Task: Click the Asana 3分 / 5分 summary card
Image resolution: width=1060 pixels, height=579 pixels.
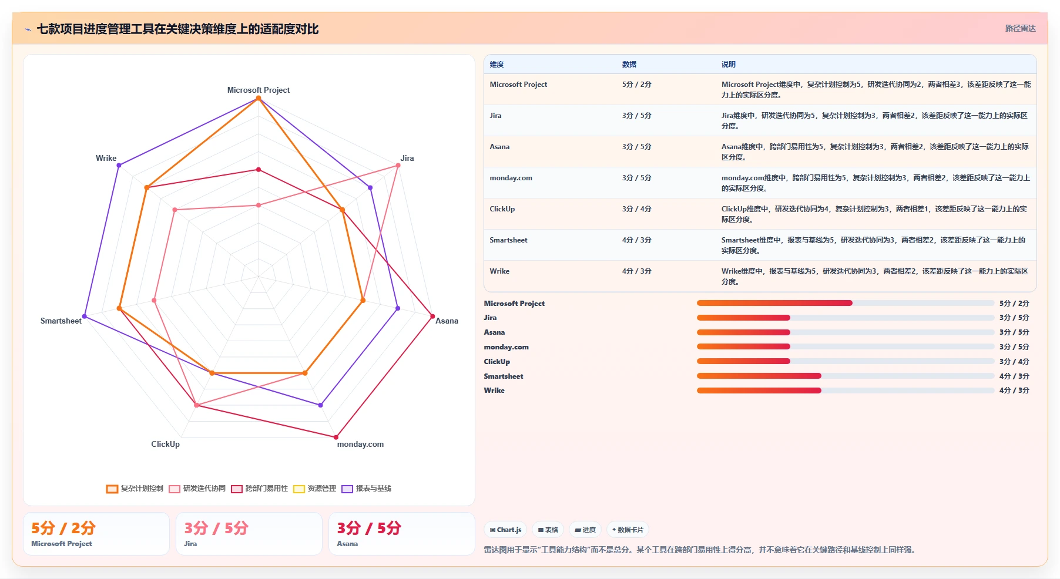Action: tap(402, 534)
